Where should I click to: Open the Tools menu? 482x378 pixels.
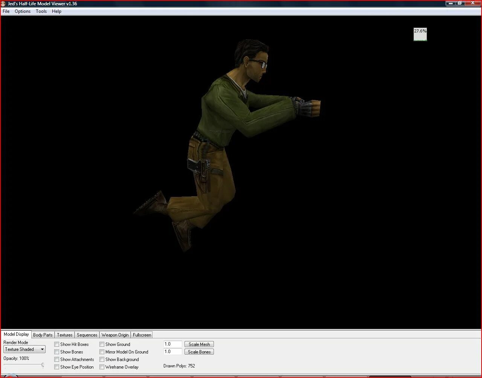41,11
